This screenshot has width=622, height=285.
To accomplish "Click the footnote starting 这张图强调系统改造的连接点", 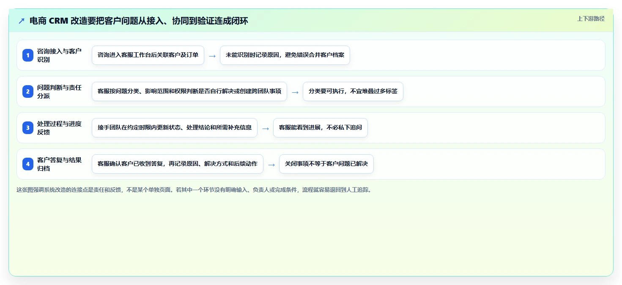I will (x=195, y=190).
